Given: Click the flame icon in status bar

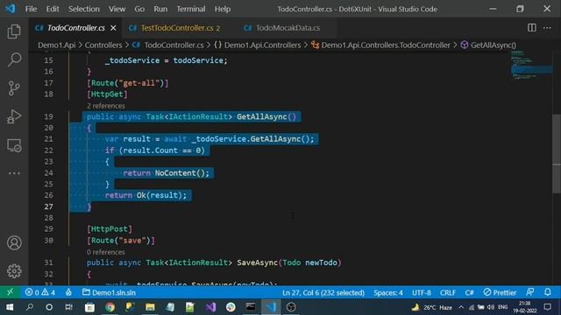Looking at the screenshot, I should 68,292.
